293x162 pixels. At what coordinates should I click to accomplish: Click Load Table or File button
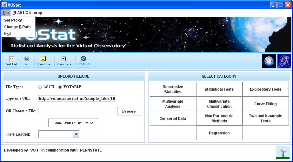[x=73, y=123]
